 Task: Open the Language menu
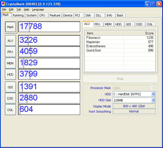(38, 10)
